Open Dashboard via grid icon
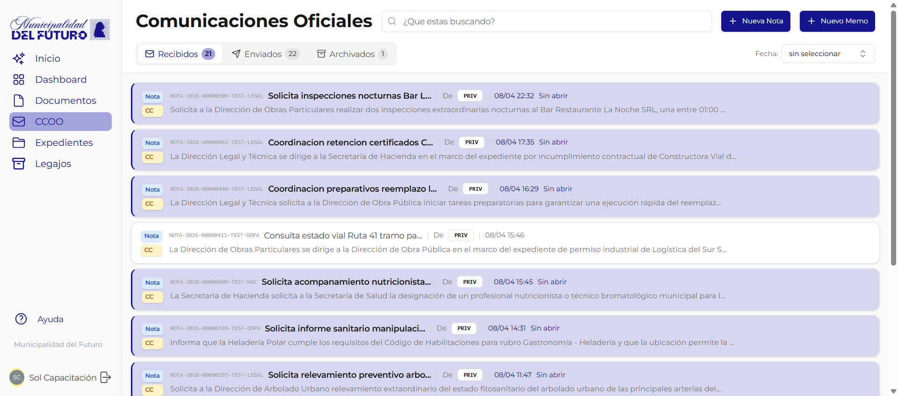 coord(19,79)
